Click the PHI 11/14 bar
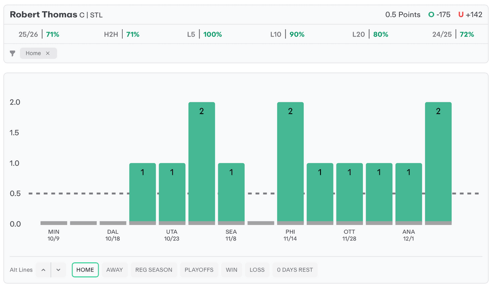498x291 pixels. tap(290, 163)
